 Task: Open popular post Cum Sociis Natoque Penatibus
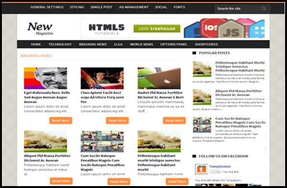(x=240, y=122)
